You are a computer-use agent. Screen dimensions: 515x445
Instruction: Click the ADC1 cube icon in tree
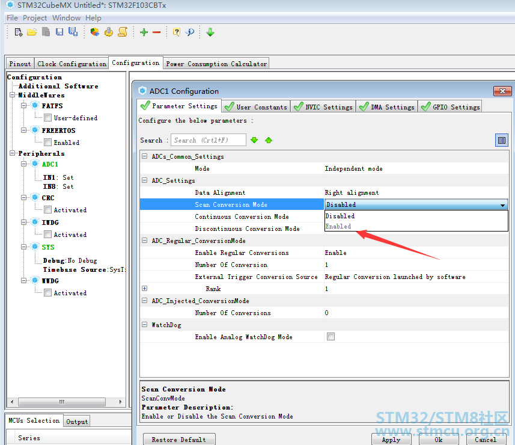point(35,164)
